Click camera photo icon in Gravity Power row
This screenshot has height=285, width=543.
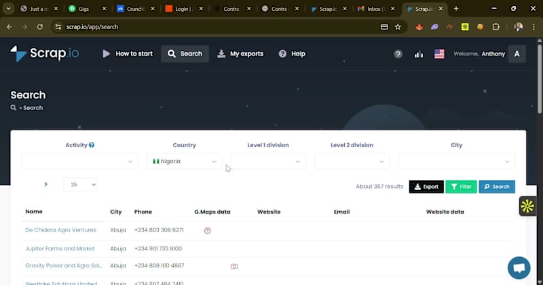click(234, 266)
